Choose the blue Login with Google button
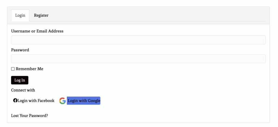The image size is (278, 127). (84, 101)
